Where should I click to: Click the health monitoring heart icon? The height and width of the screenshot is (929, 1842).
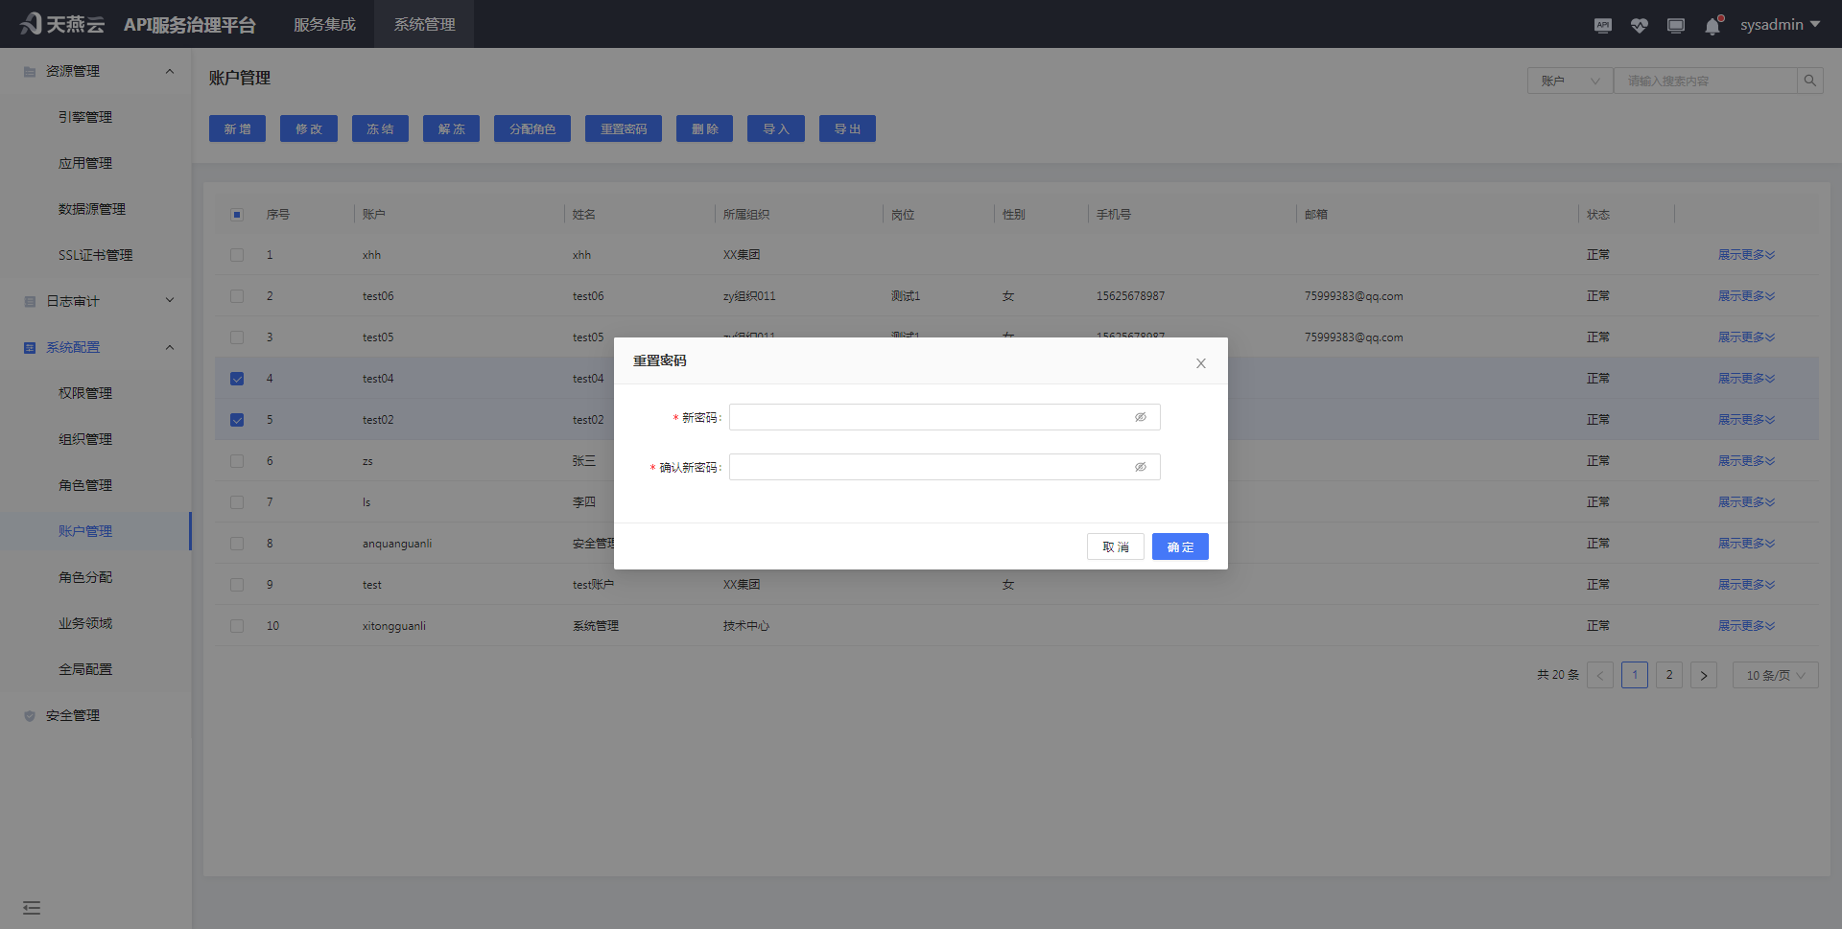1639,25
